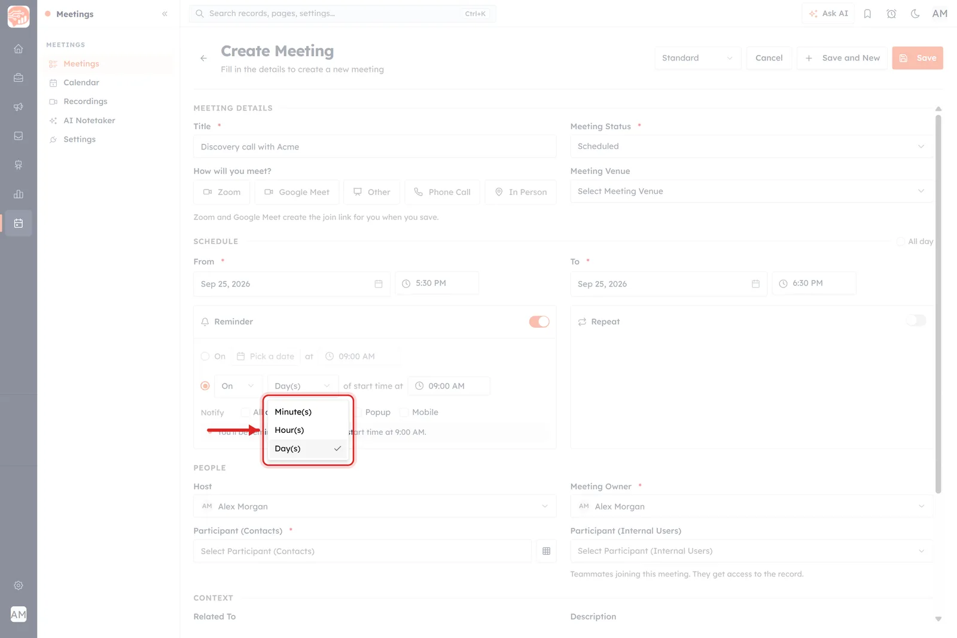Turn off the Reminder toggle
The width and height of the screenshot is (957, 638).
click(x=539, y=322)
